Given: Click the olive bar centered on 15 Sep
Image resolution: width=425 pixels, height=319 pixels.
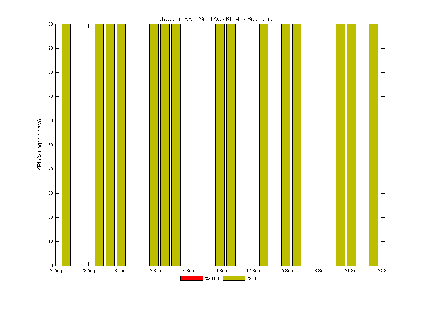Looking at the screenshot, I should [286, 145].
